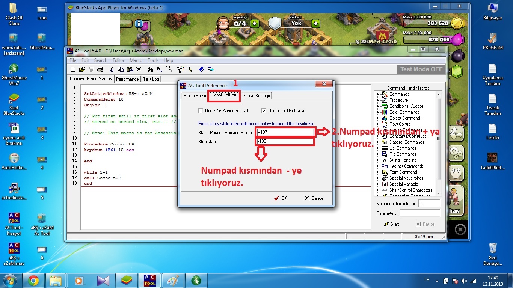This screenshot has height=288, width=513.
Task: Expand the List Commands tree node
Action: (x=377, y=148)
